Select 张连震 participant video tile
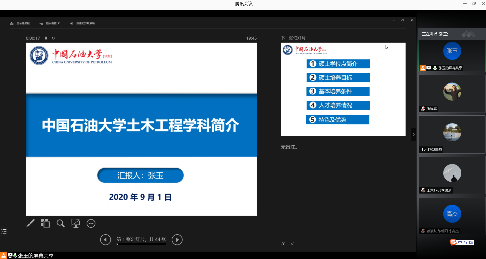The width and height of the screenshot is (486, 259). coord(452,94)
